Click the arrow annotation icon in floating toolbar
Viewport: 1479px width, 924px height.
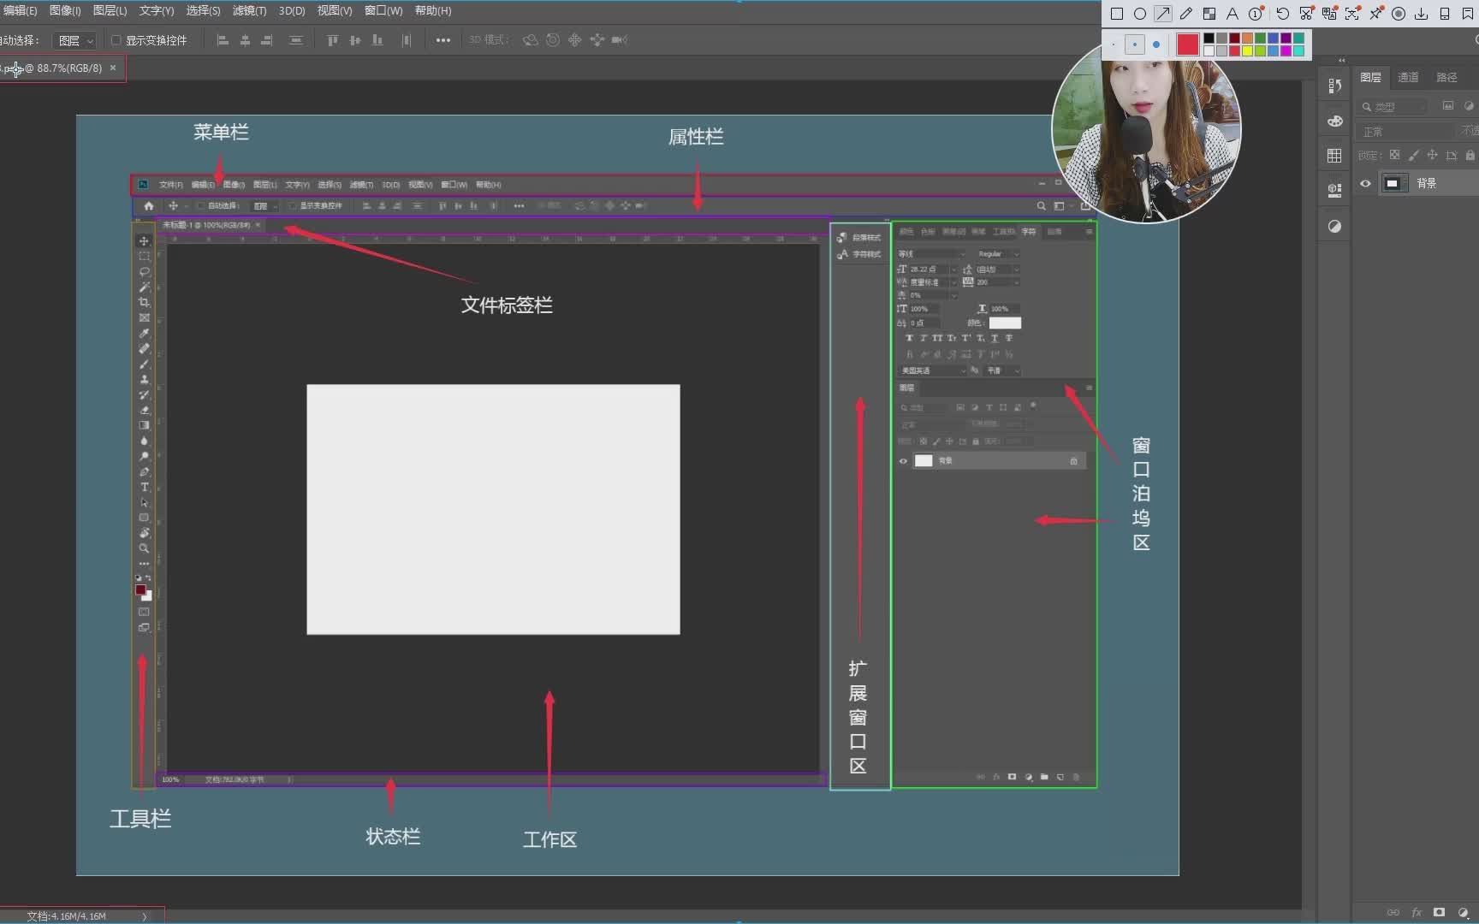click(x=1161, y=13)
